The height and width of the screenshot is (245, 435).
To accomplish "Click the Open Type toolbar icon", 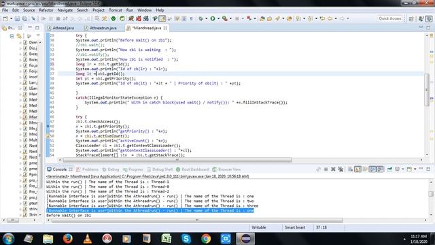I will 262,18.
